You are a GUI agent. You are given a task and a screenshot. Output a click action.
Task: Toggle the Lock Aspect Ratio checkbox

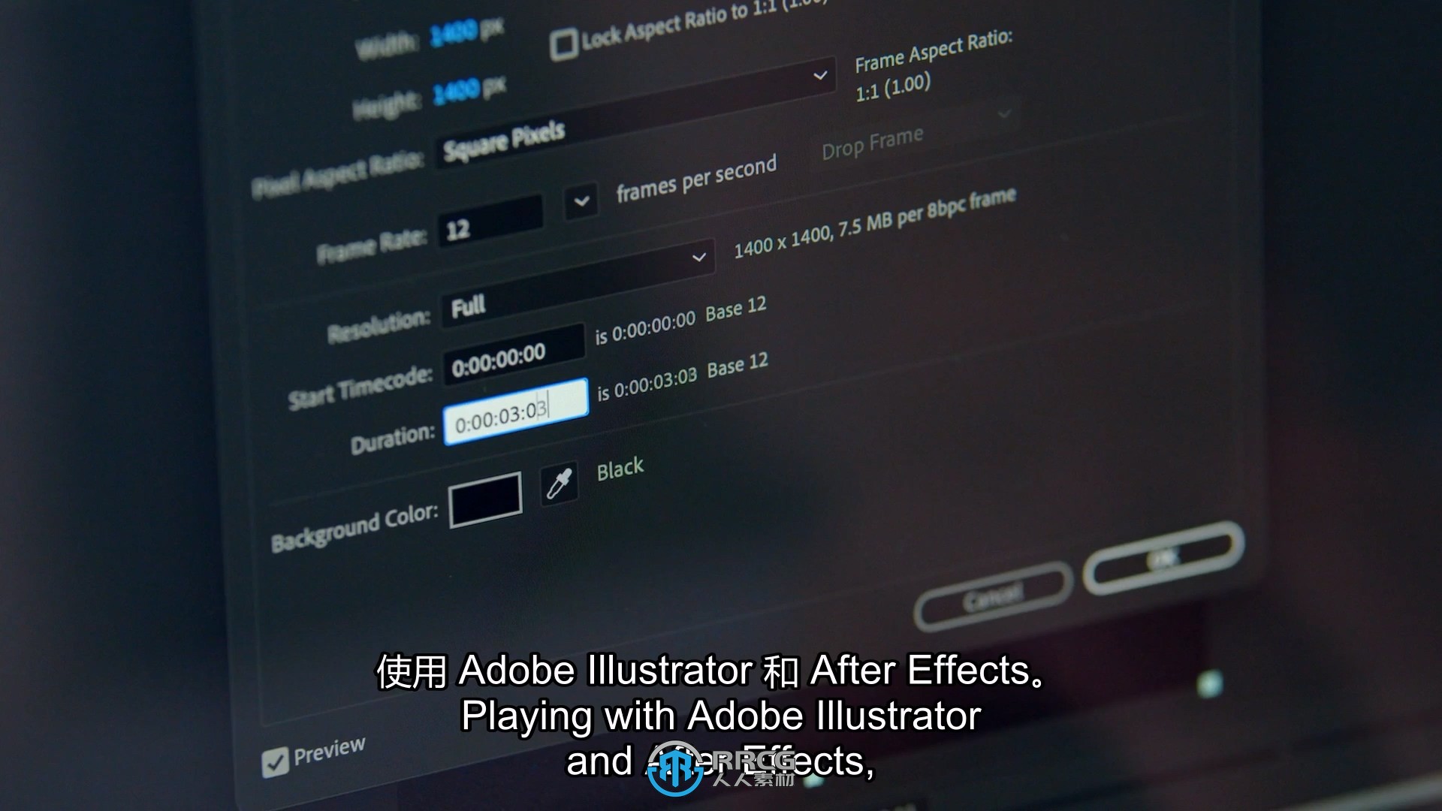coord(563,44)
